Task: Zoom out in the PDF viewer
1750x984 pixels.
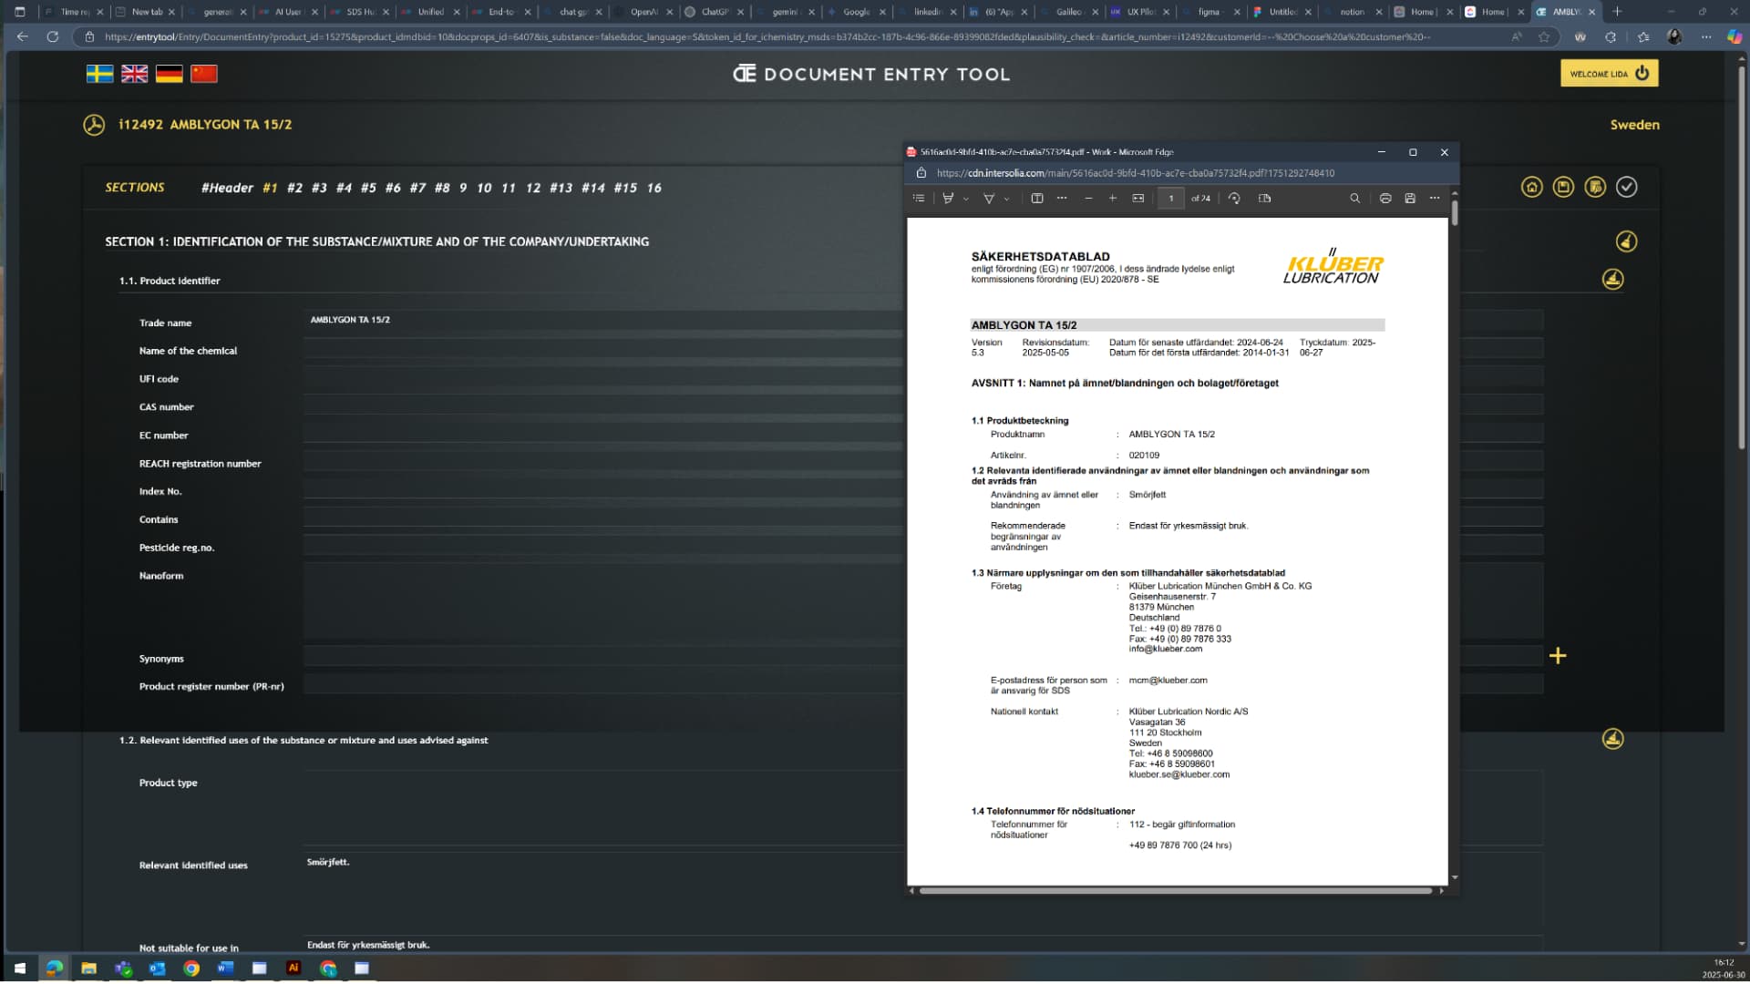Action: point(1088,198)
